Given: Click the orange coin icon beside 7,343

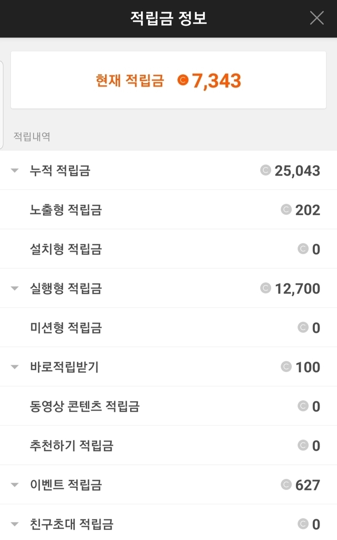Looking at the screenshot, I should click(183, 81).
